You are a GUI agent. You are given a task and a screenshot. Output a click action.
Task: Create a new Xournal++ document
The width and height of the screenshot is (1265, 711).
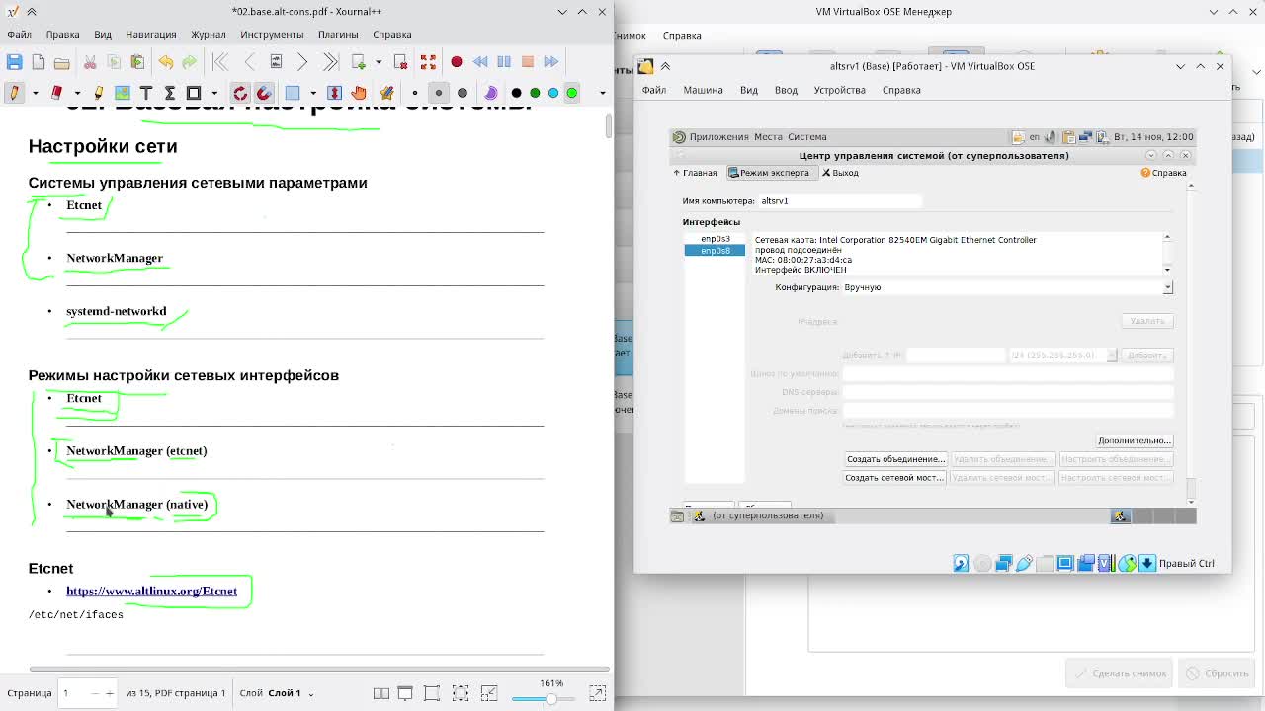point(38,62)
